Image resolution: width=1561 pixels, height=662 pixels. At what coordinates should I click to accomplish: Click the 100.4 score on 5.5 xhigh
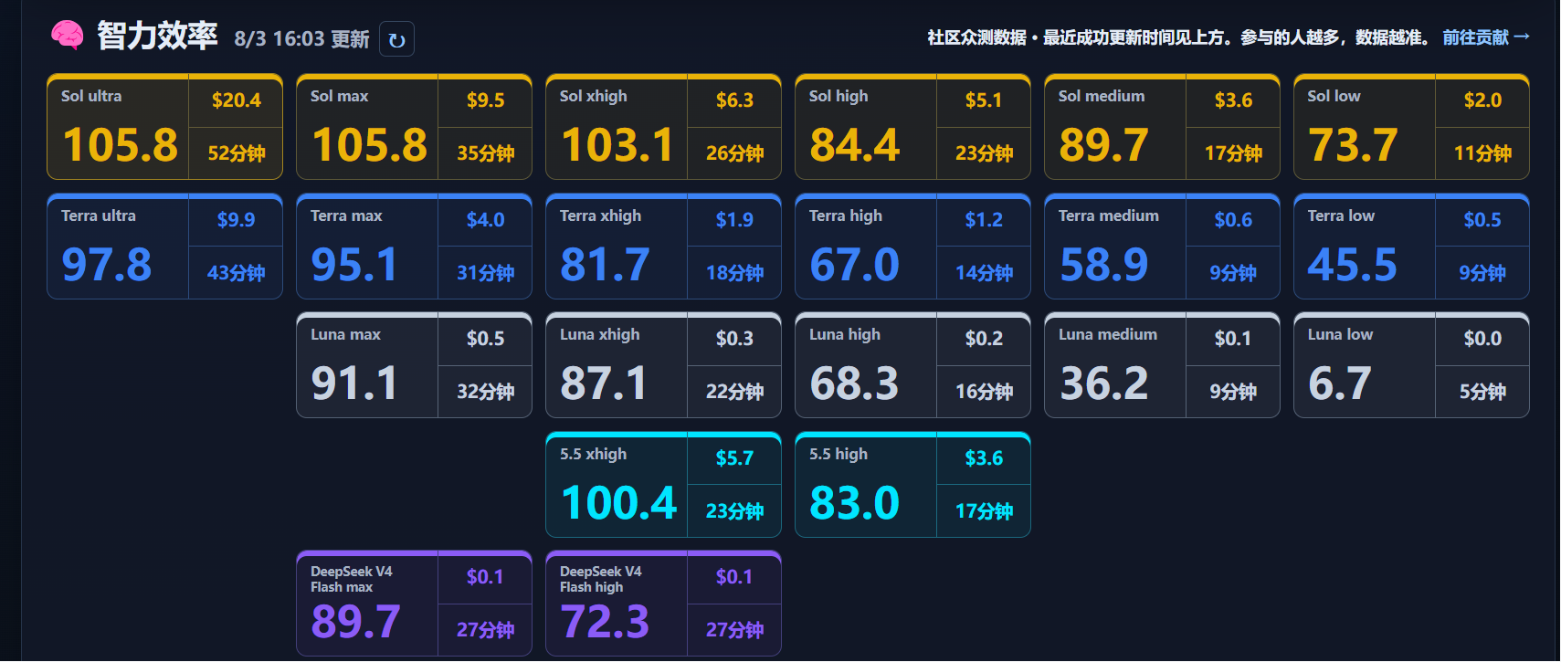coord(619,503)
